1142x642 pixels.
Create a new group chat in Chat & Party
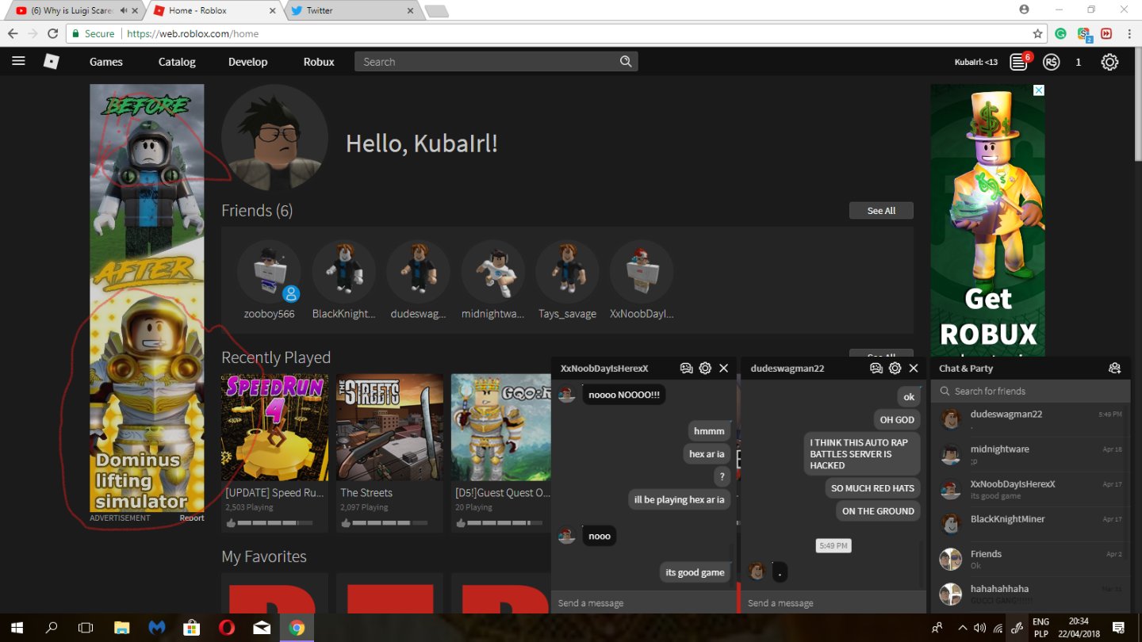(1114, 368)
